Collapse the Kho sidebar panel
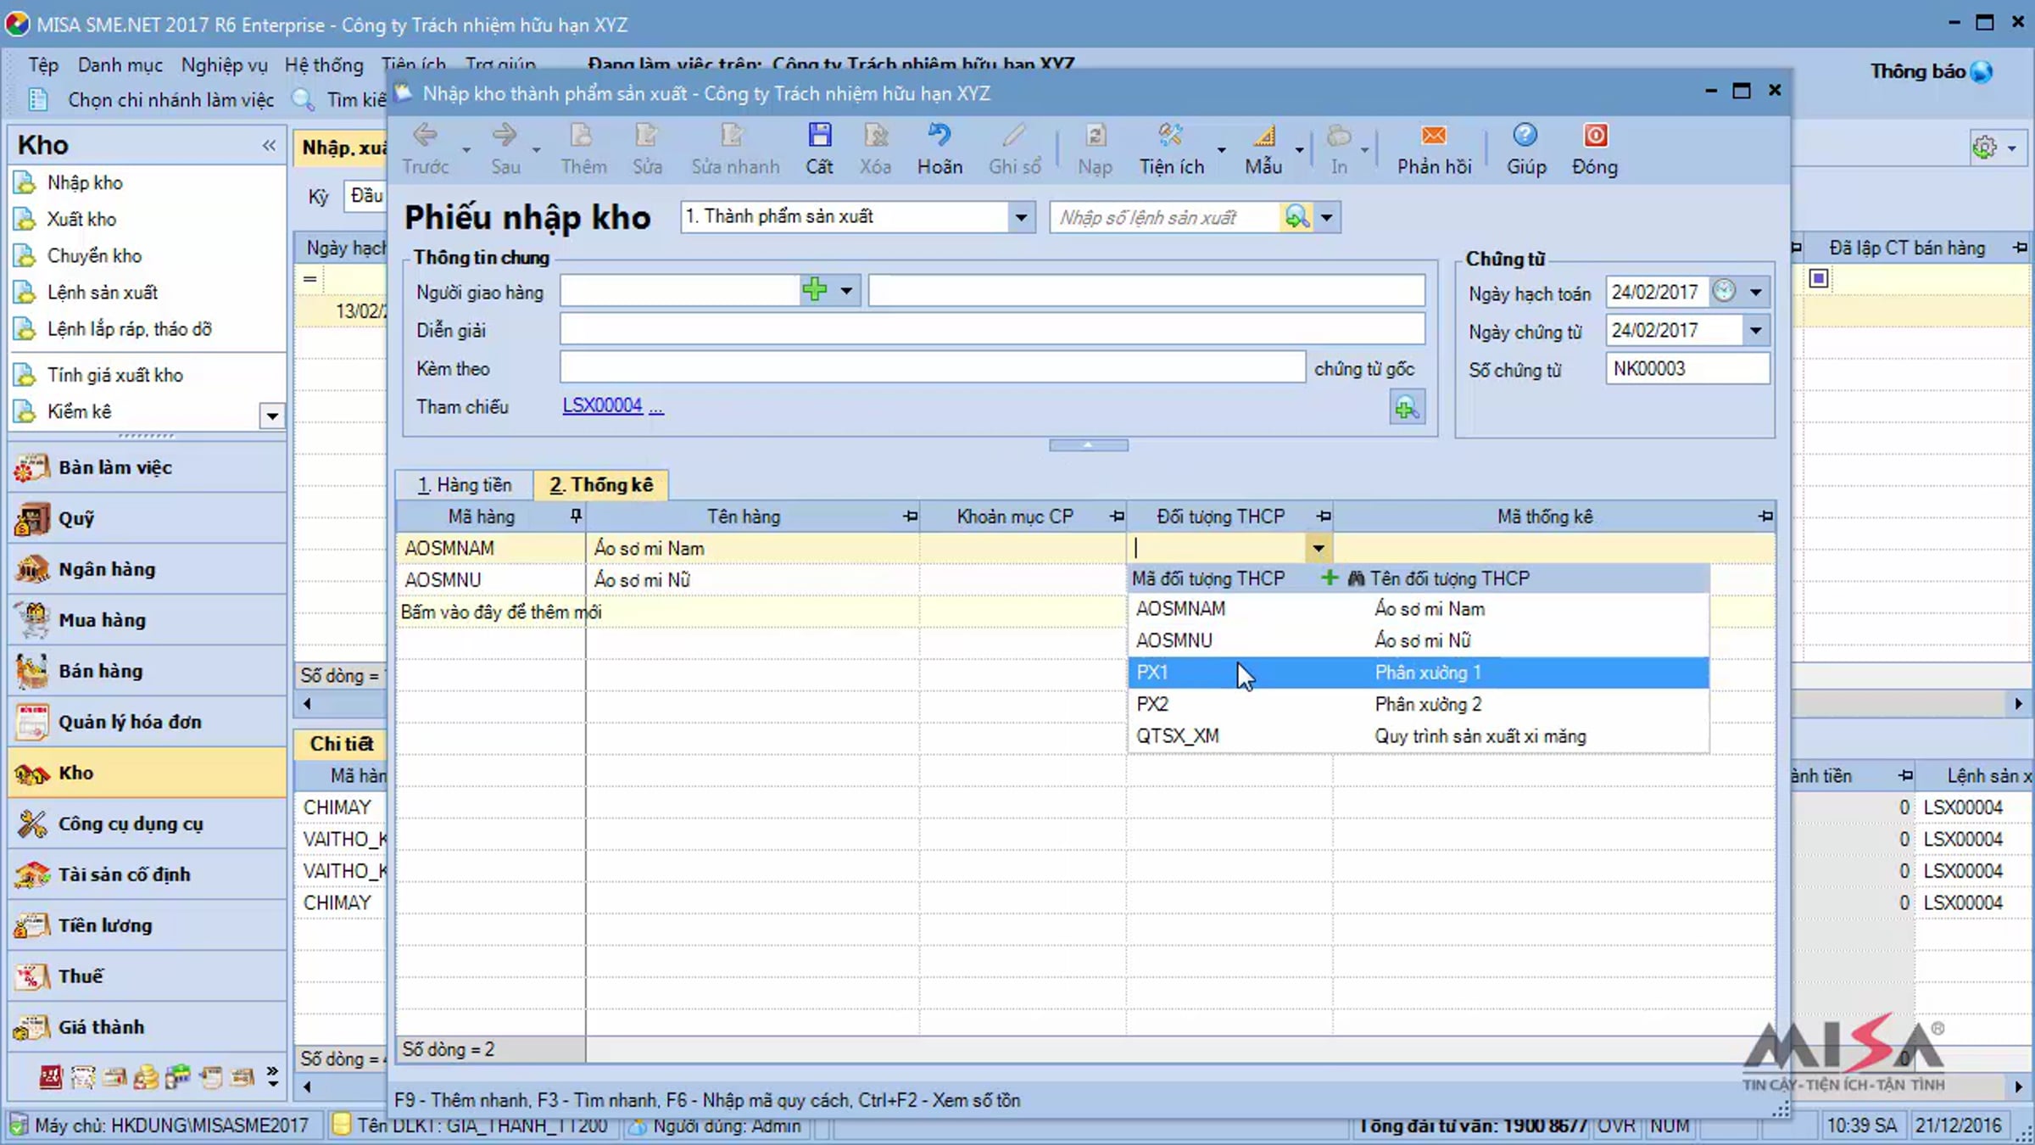This screenshot has height=1145, width=2035. point(269,145)
